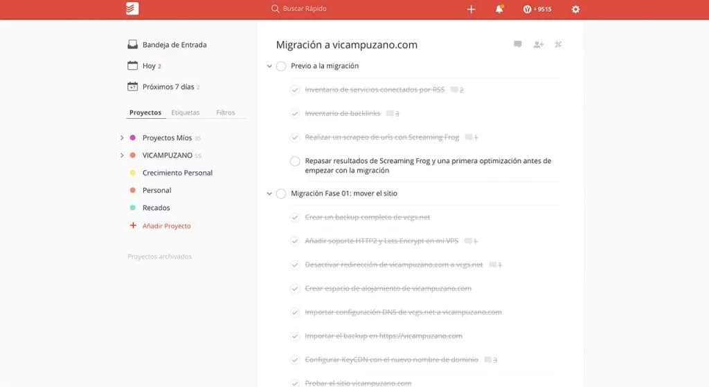Uncheck 'Importar el backup en https' task
Image resolution: width=709 pixels, height=387 pixels.
click(x=295, y=336)
